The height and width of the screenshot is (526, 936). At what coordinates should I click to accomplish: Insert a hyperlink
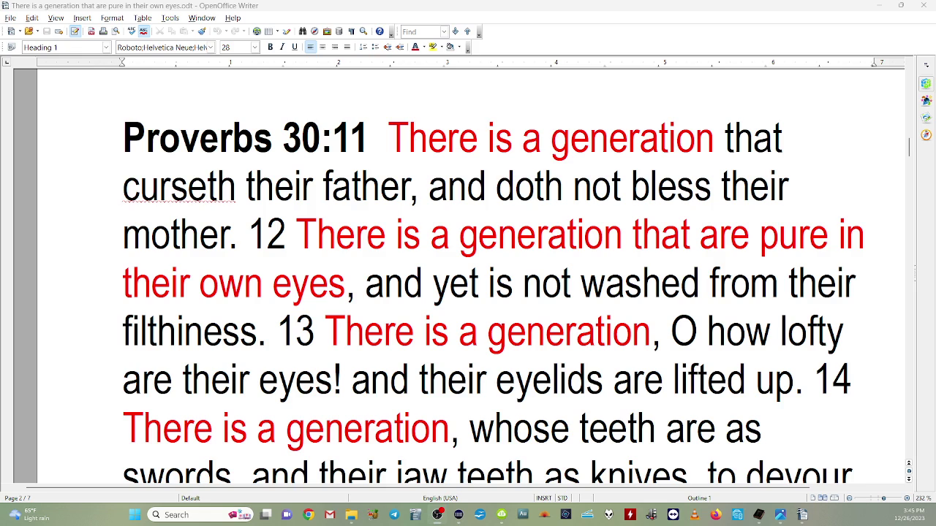pyautogui.click(x=257, y=31)
